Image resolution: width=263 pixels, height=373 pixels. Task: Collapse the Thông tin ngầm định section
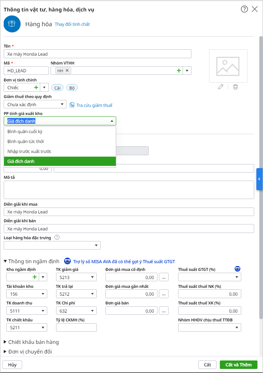click(x=5, y=261)
